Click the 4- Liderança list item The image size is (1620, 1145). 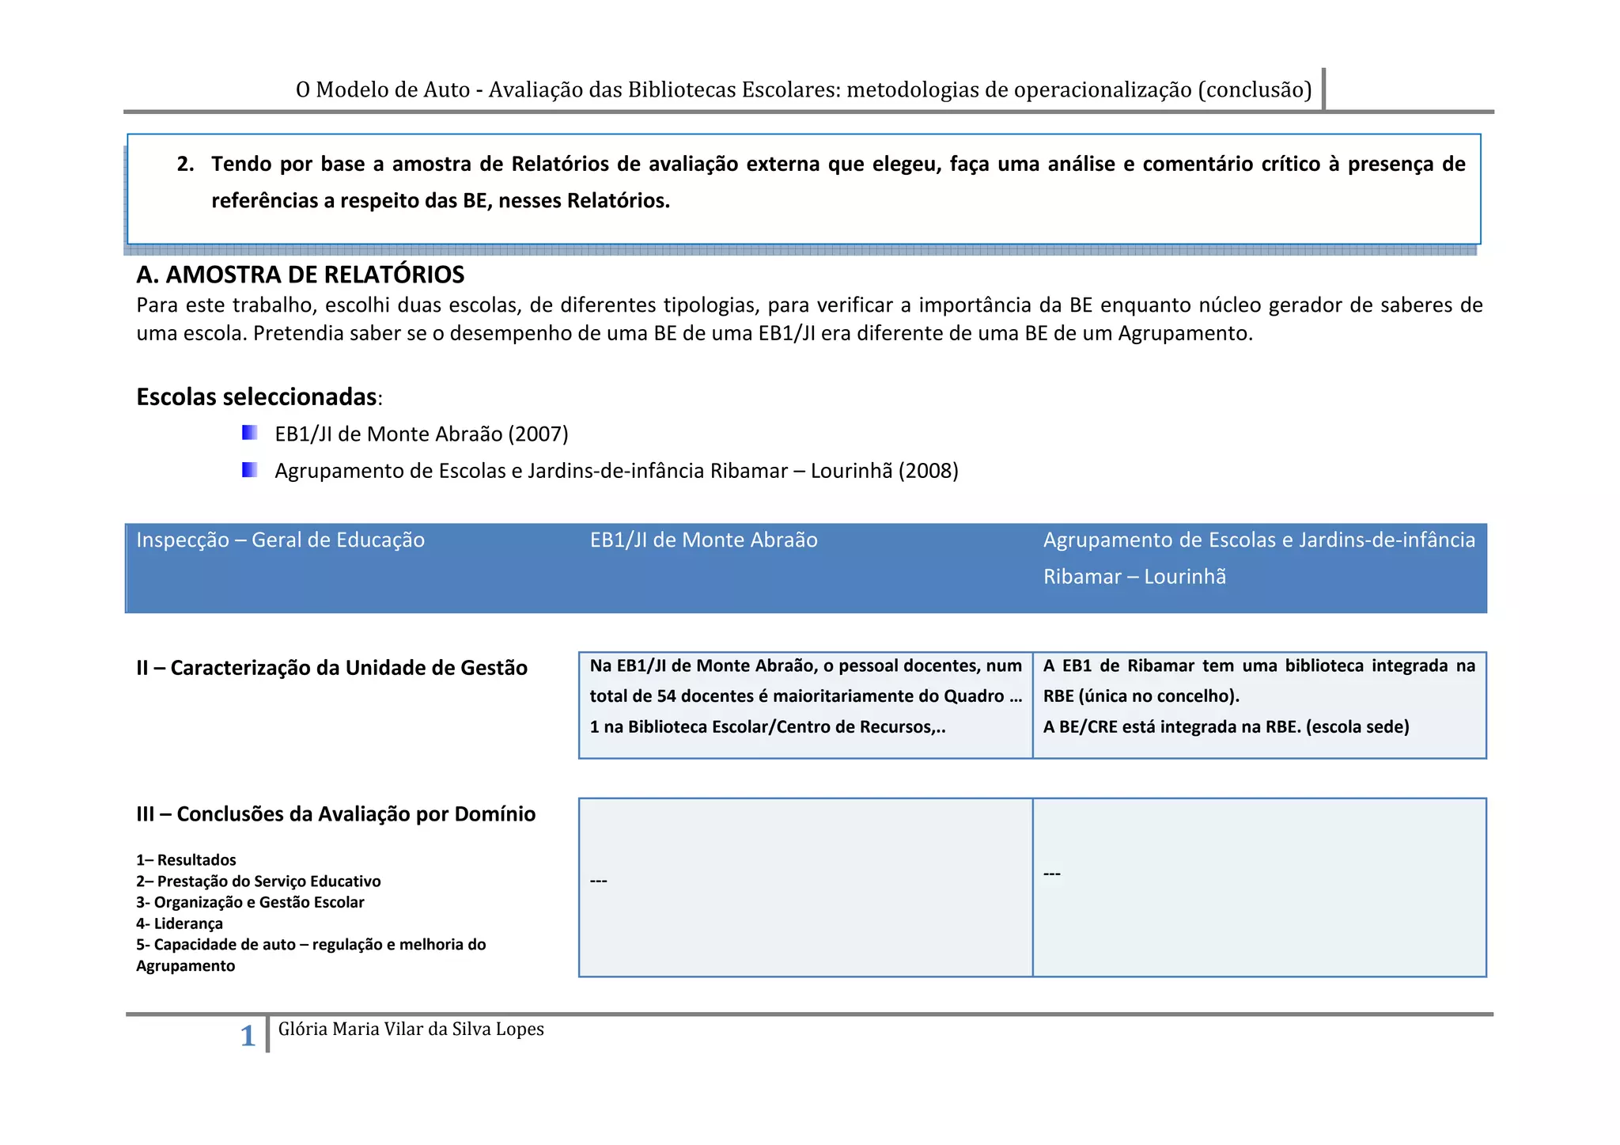180,923
